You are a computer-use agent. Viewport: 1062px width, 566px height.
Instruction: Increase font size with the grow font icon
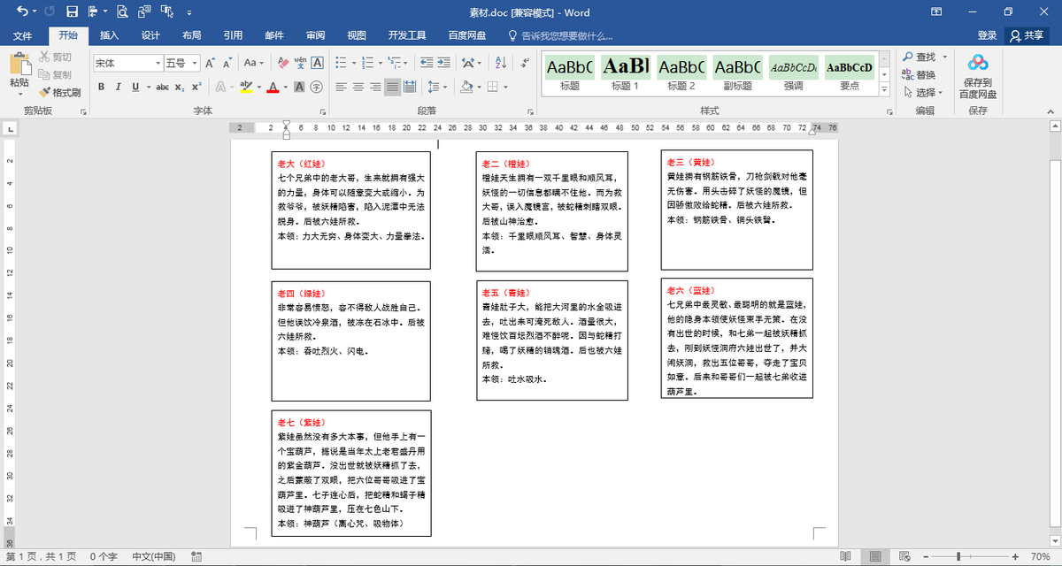pos(211,63)
